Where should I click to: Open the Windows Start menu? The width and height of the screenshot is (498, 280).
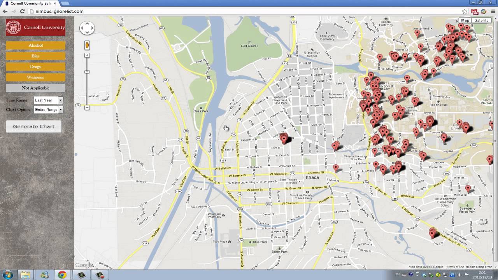tap(7, 275)
